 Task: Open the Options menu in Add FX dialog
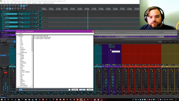point(21,34)
